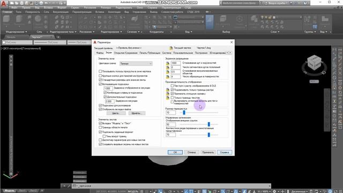
Task: Toggle 'Дополнительные подсказки' checkbox
Action: coord(105,96)
